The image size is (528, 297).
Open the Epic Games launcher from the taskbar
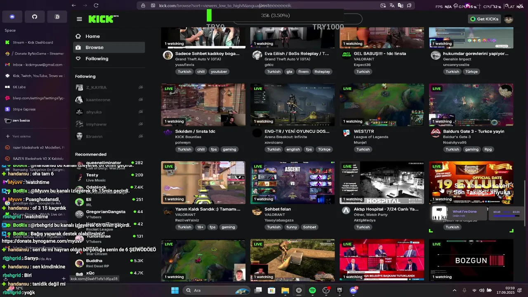pyautogui.click(x=339, y=290)
